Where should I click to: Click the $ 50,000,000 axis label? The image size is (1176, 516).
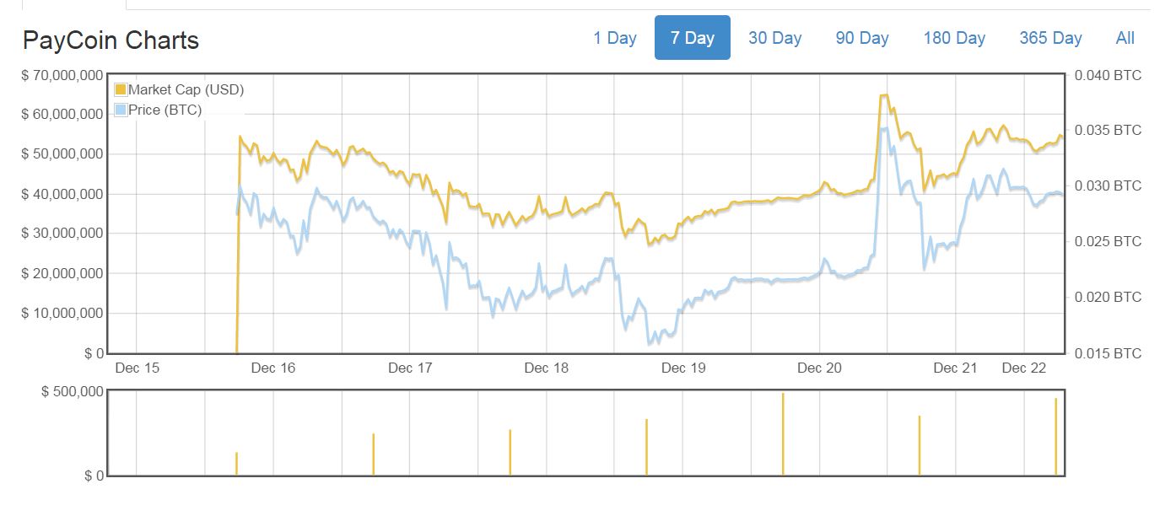62,153
